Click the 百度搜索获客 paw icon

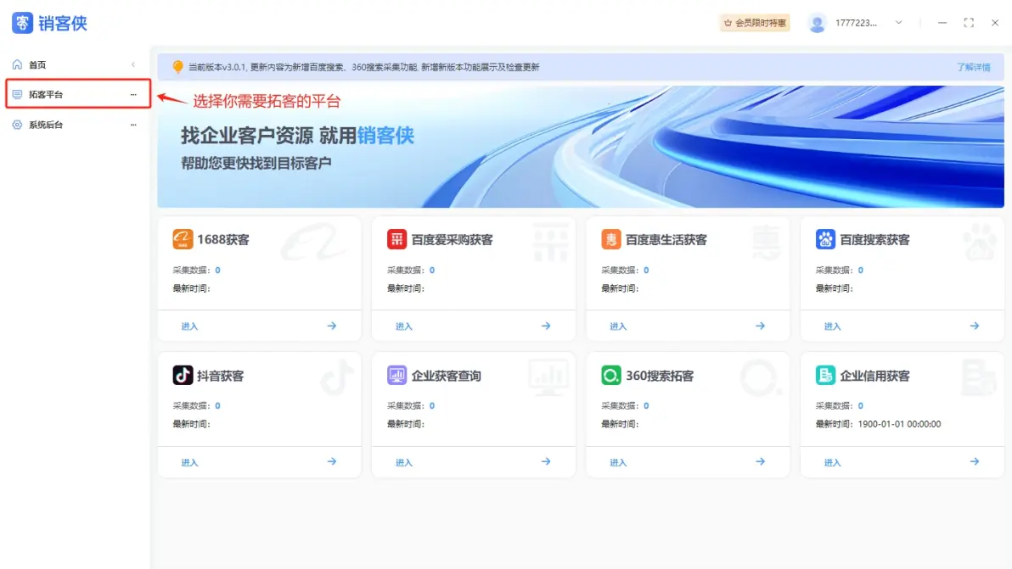coord(825,239)
